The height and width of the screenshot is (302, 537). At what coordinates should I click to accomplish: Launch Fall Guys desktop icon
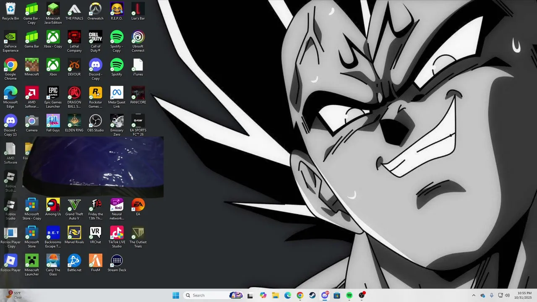tap(53, 124)
